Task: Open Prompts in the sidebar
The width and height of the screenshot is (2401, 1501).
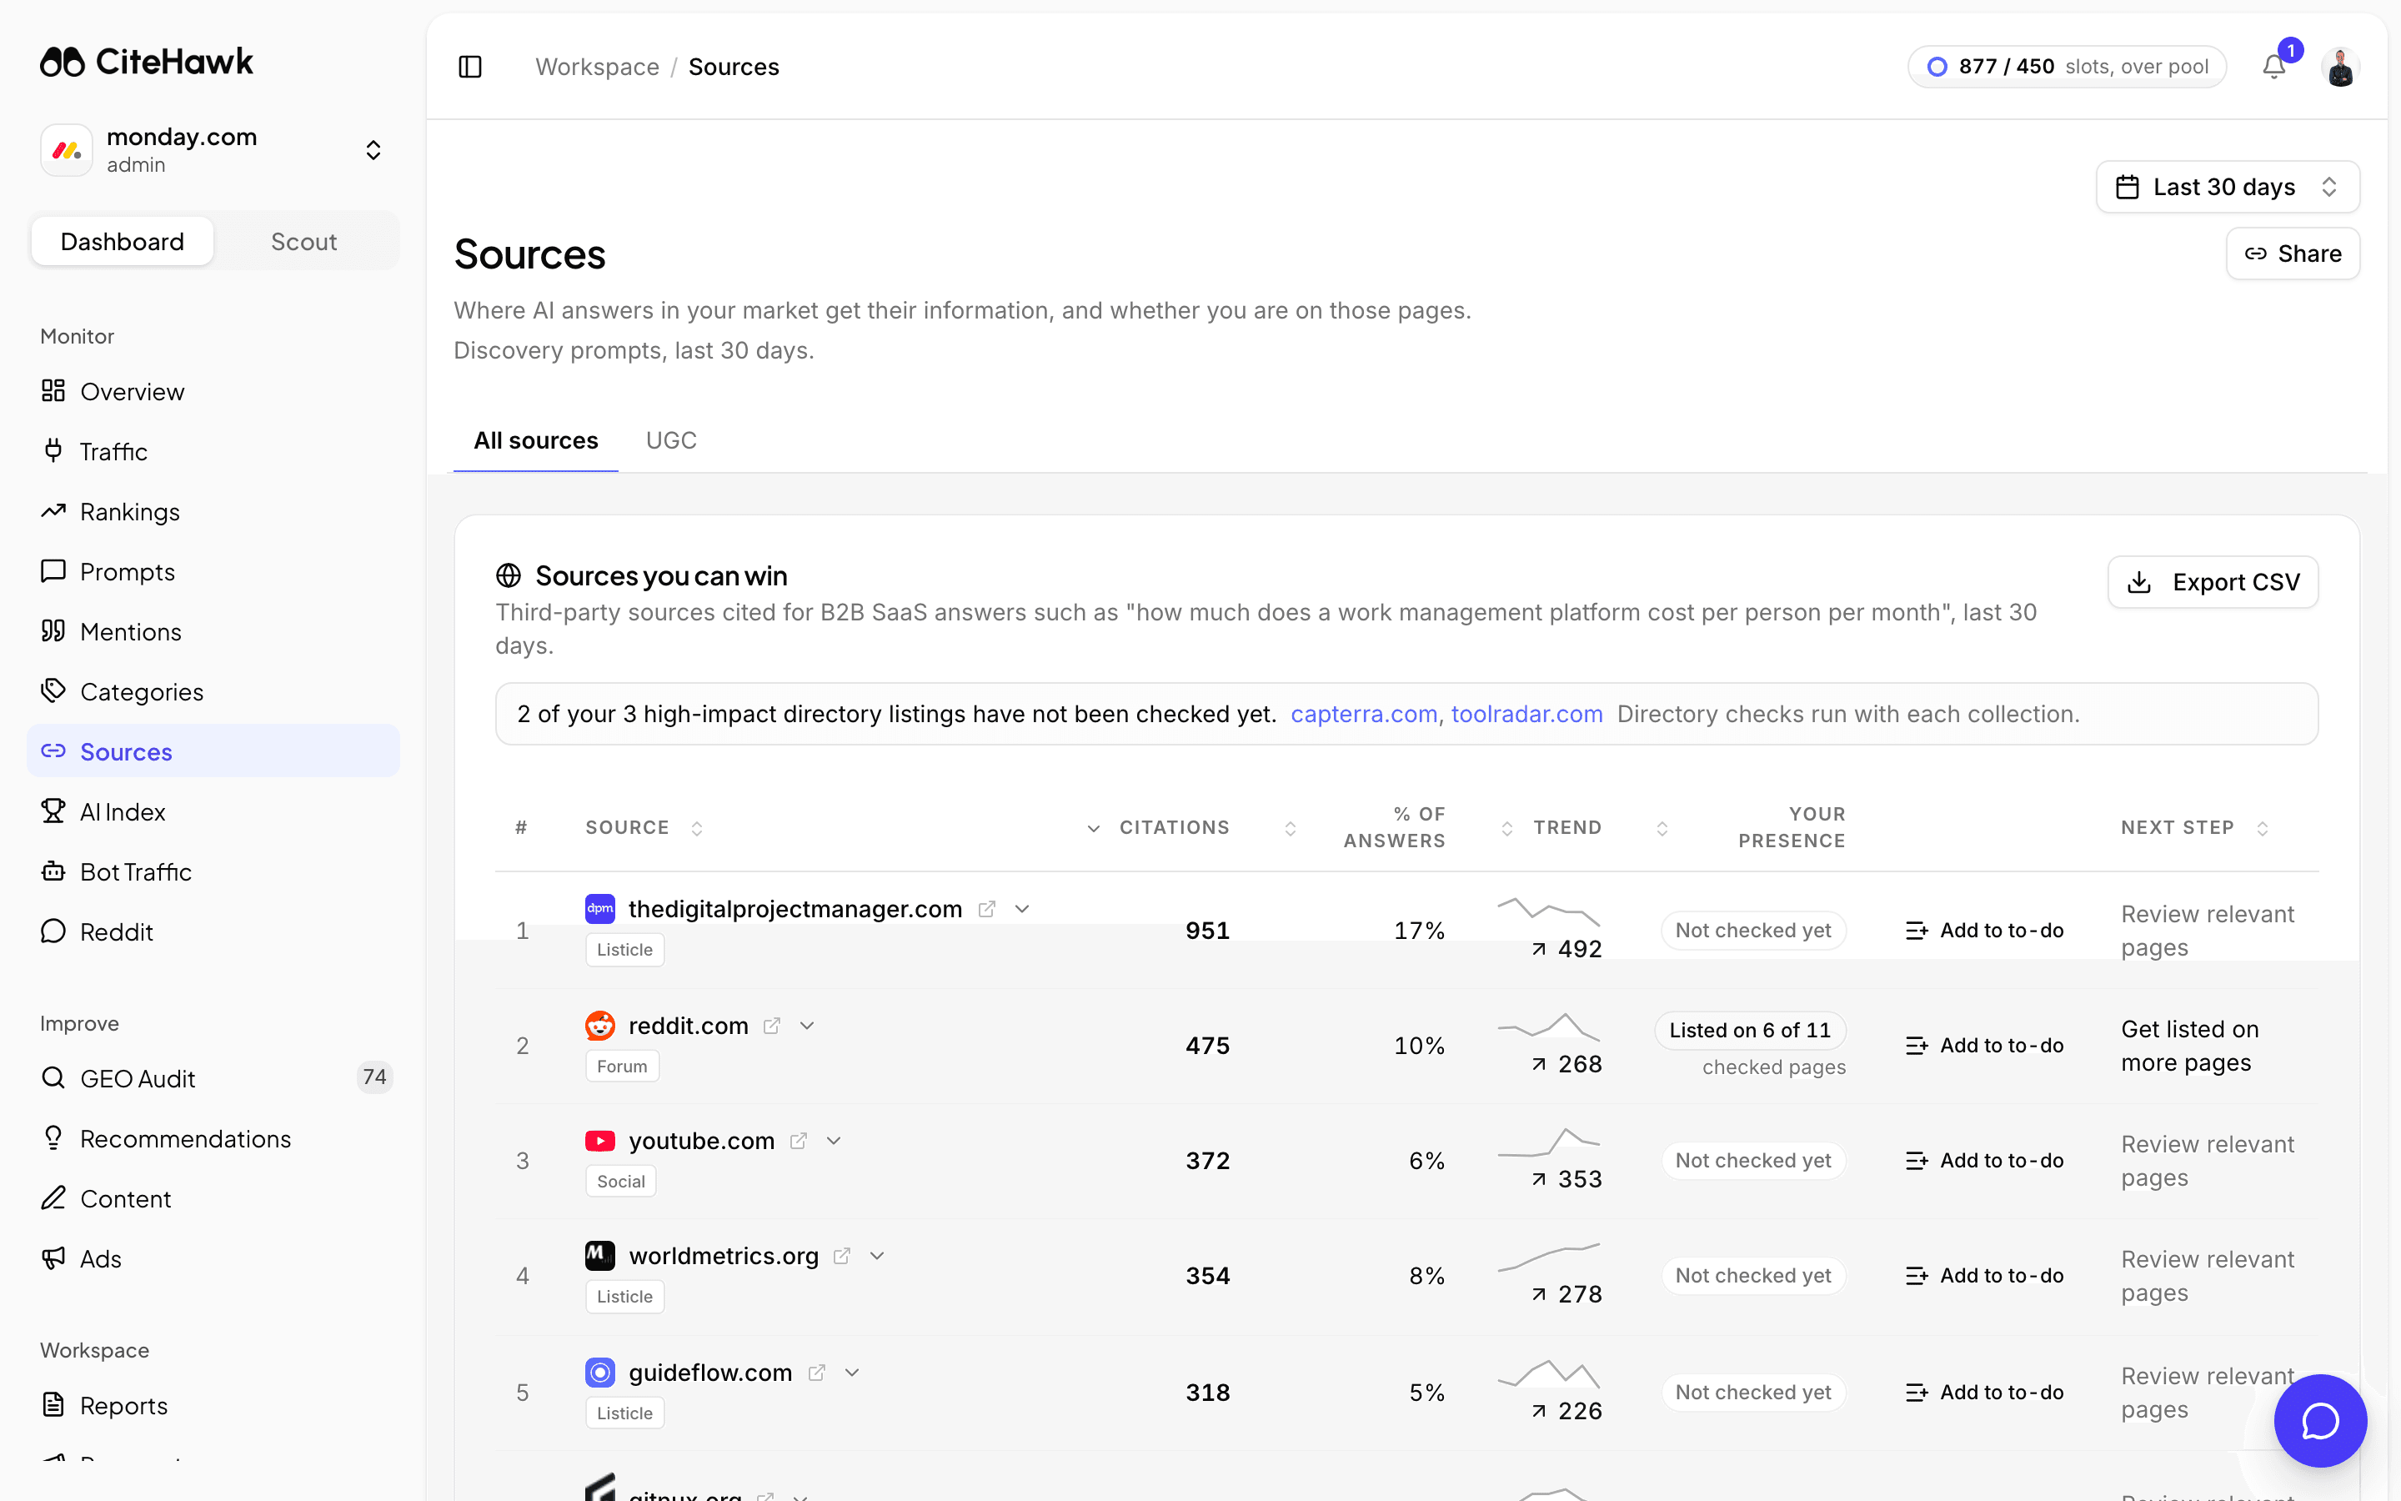Action: (x=213, y=572)
